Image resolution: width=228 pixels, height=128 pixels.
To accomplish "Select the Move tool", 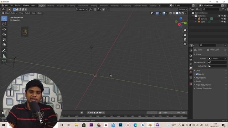I will tap(4, 30).
